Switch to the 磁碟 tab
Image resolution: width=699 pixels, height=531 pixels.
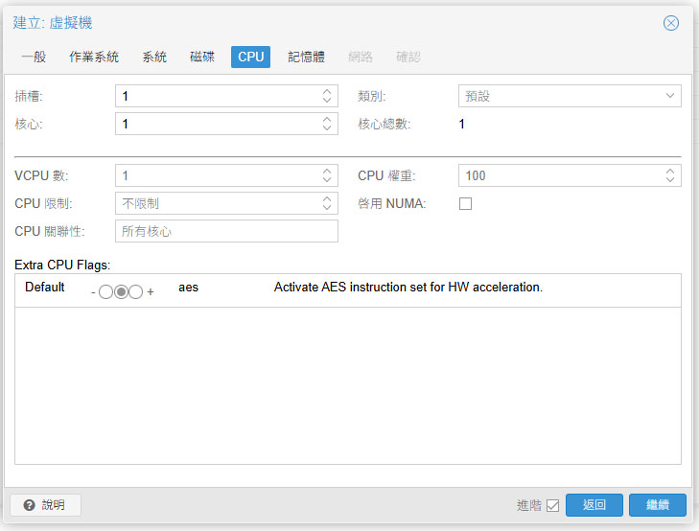(x=202, y=58)
